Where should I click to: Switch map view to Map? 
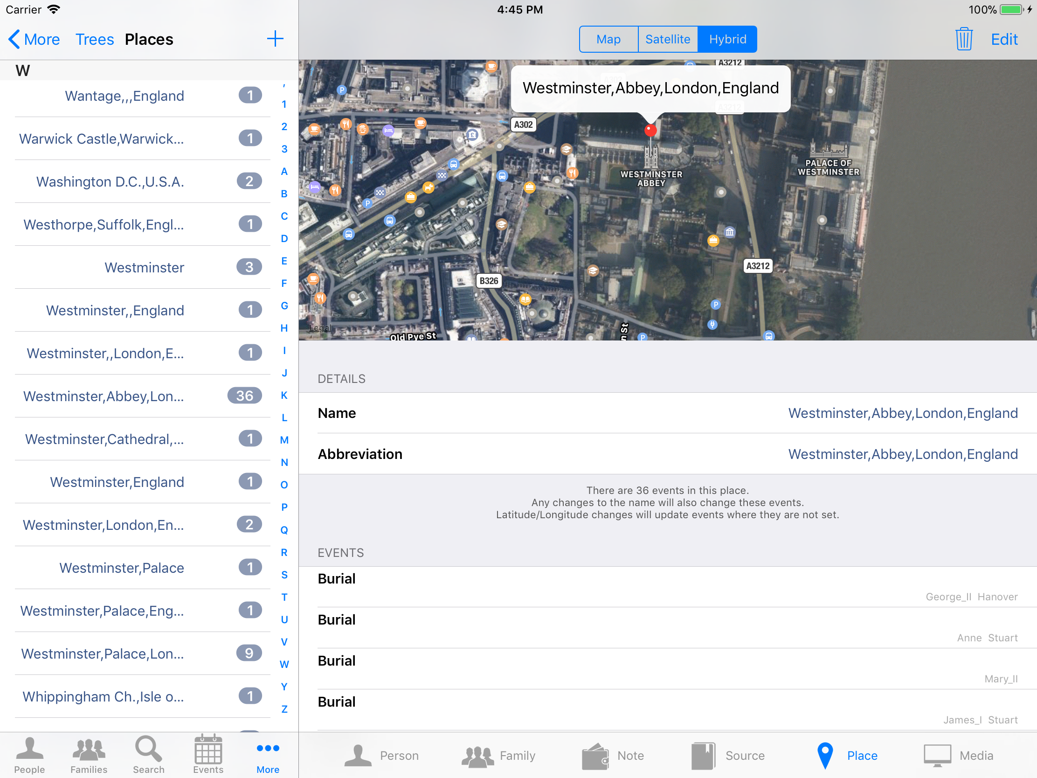608,39
